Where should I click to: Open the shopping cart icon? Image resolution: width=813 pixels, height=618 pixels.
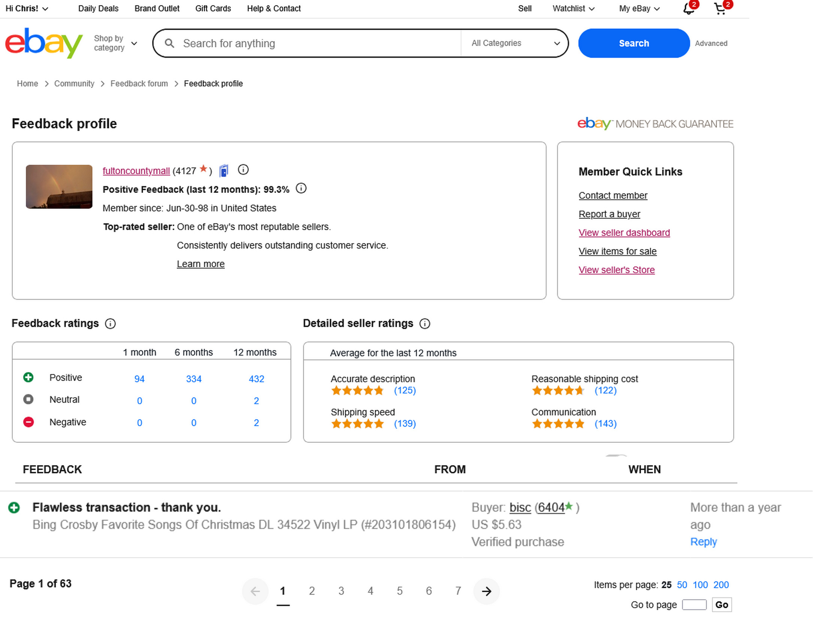pos(720,9)
